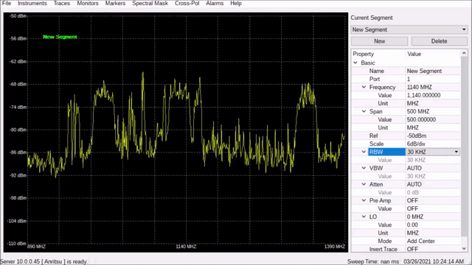472x265 pixels.
Task: Click the Delete segment button
Action: pos(439,41)
